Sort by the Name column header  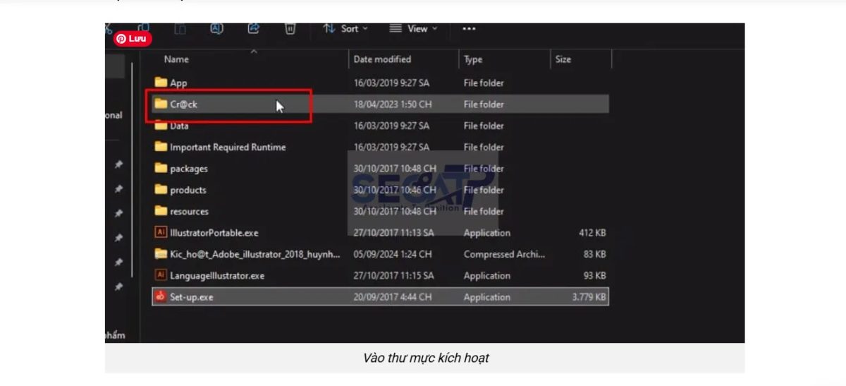(x=176, y=59)
